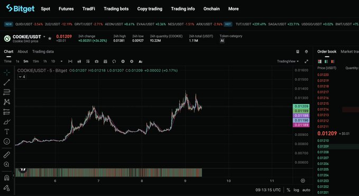
Task: Select the ruler measure tool
Action: (x=7, y=155)
